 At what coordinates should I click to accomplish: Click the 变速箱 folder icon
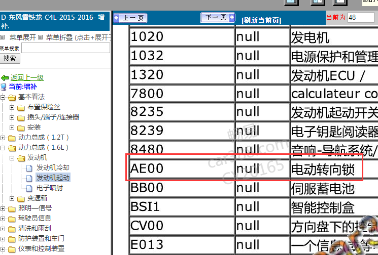tap(21, 198)
